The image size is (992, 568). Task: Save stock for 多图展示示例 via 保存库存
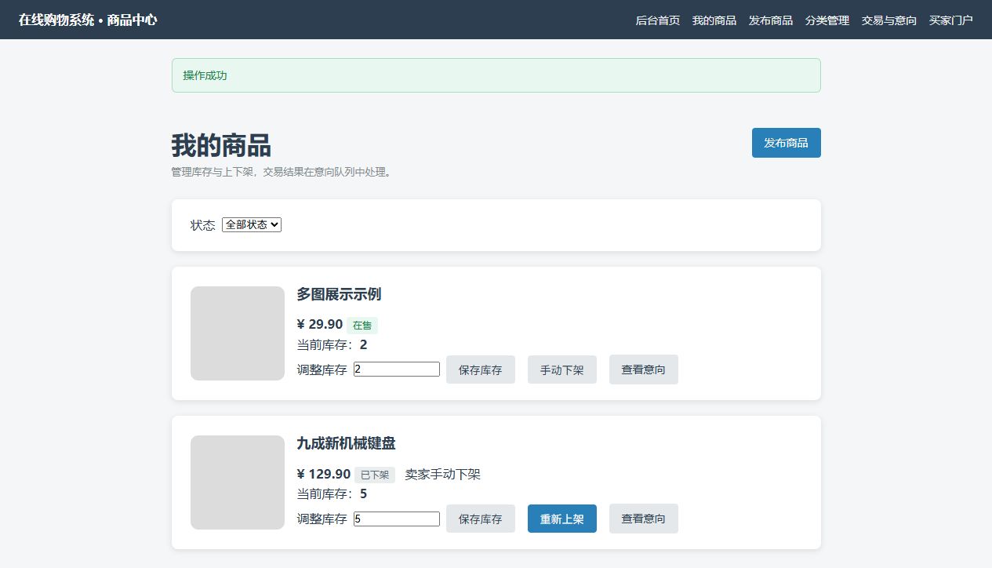pos(481,370)
